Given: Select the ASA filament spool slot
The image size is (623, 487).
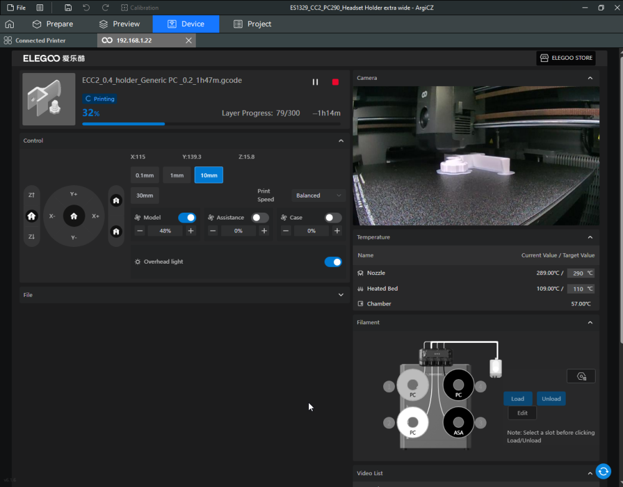Looking at the screenshot, I should pos(459,423).
